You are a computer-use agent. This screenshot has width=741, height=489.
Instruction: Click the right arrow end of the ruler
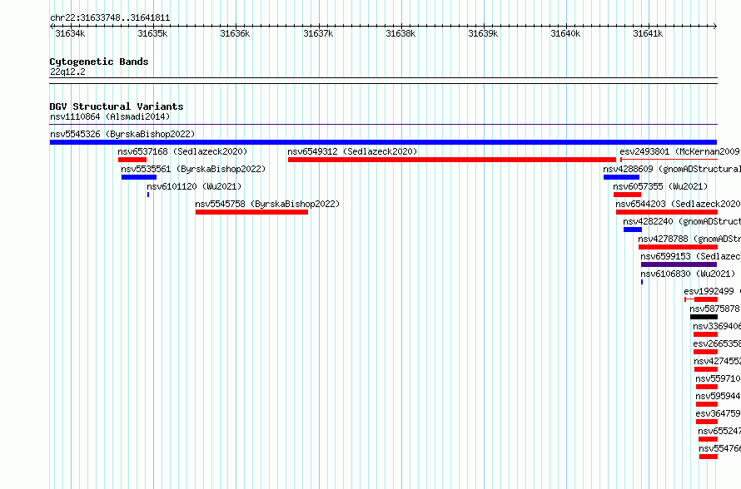coord(715,26)
